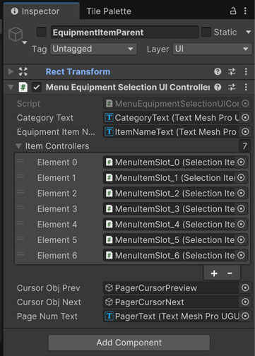Open Rect Transform help reference
255x356 pixels.
click(x=218, y=71)
